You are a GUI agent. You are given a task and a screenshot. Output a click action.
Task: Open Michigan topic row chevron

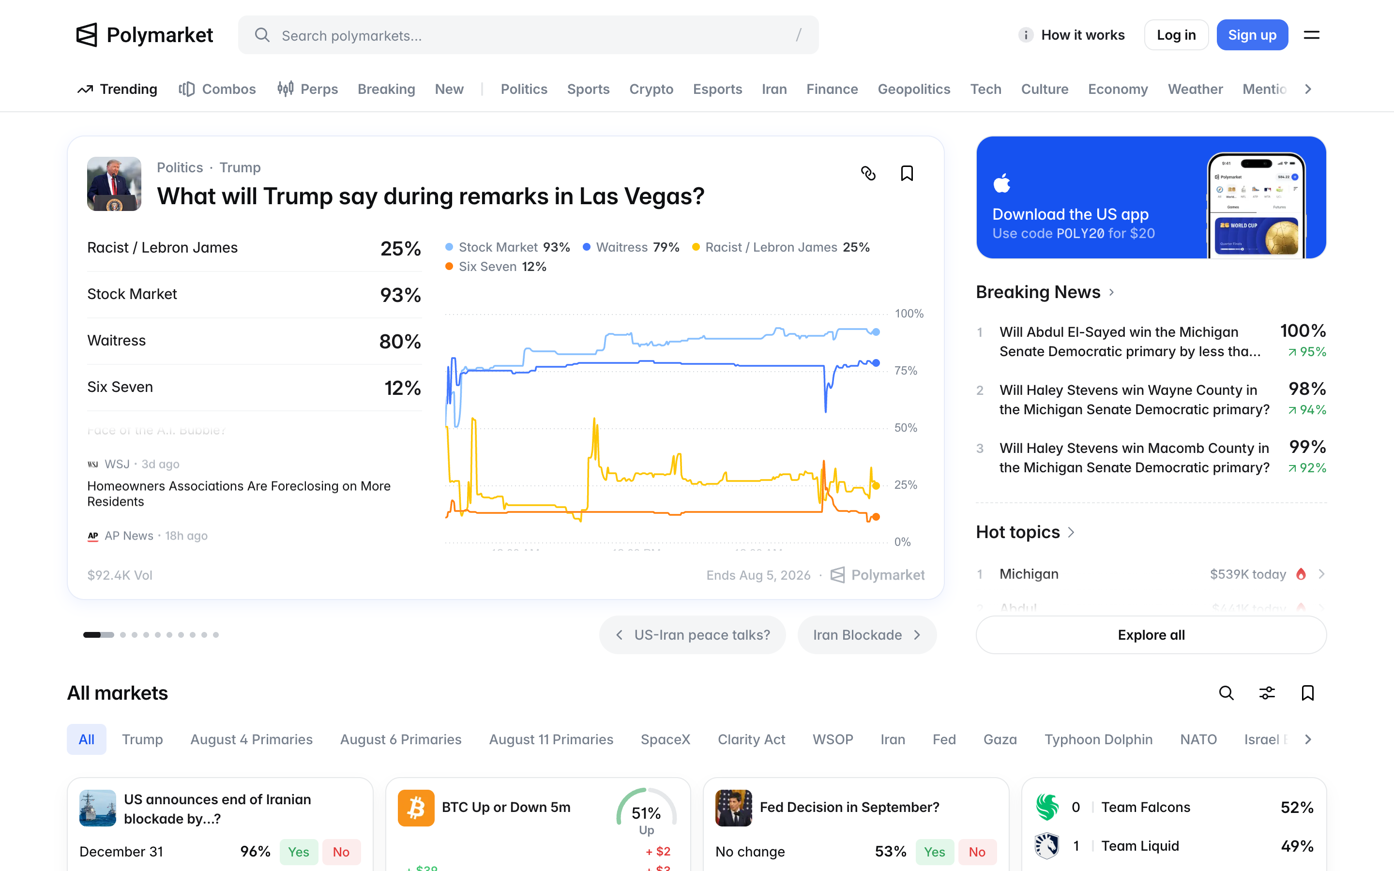coord(1321,574)
